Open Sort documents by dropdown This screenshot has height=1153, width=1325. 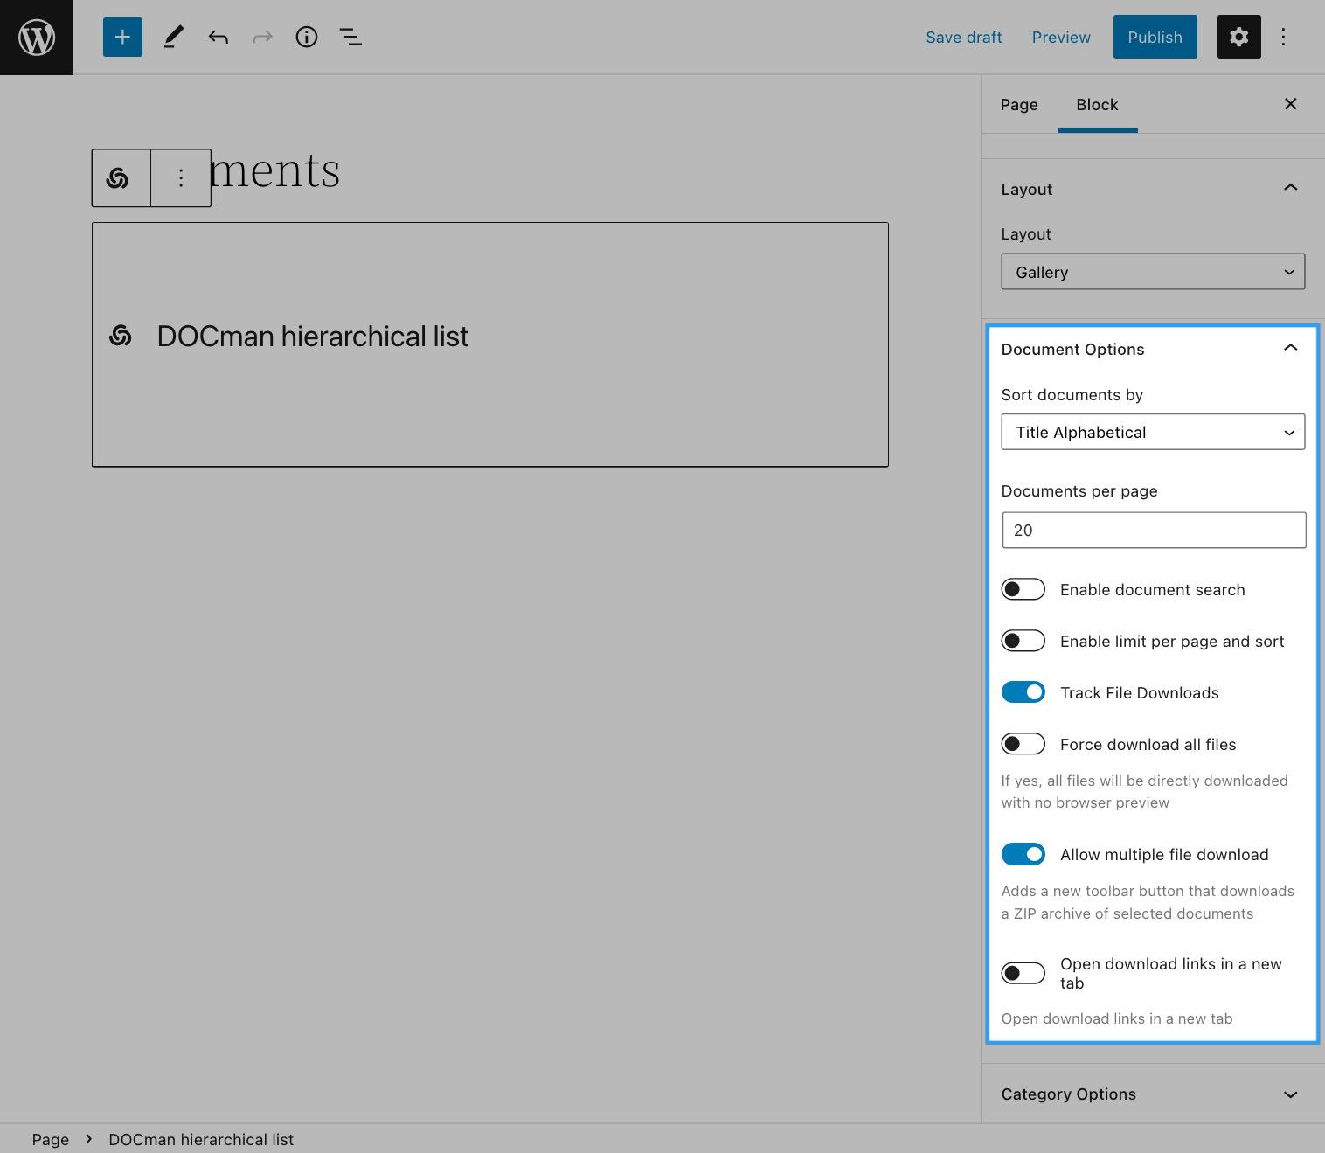coord(1152,433)
